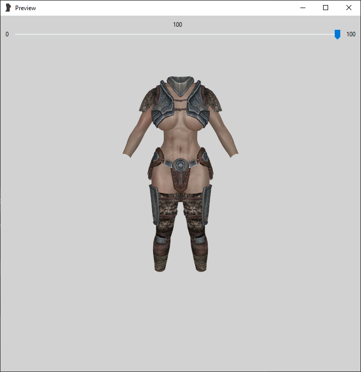The image size is (361, 372).
Task: Close the Preview window
Action: tap(349, 8)
